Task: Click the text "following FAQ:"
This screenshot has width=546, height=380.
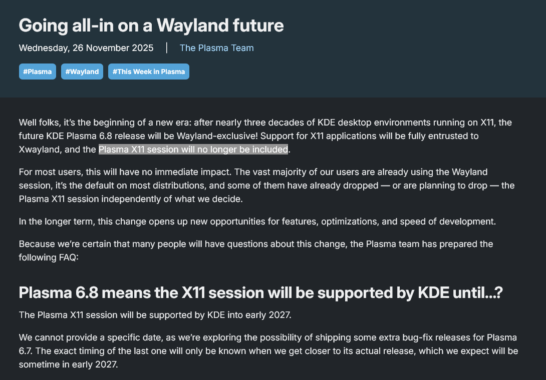Action: click(x=49, y=258)
